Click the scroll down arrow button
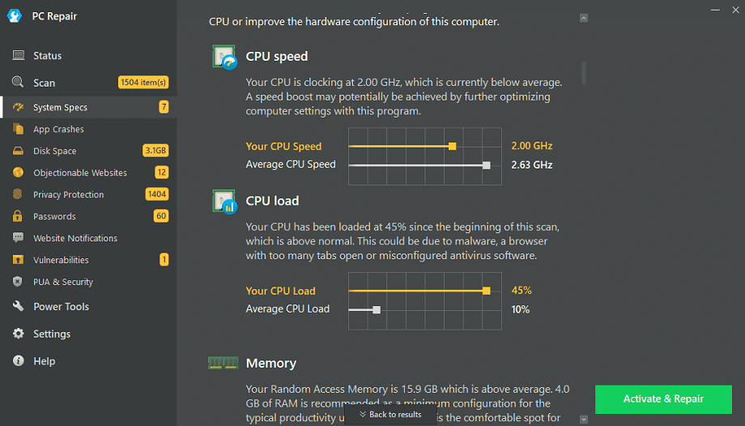Image resolution: width=745 pixels, height=426 pixels. point(584,420)
